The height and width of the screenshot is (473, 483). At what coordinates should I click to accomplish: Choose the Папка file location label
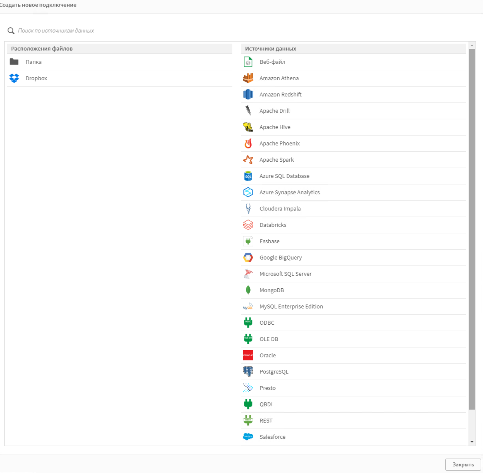(34, 62)
